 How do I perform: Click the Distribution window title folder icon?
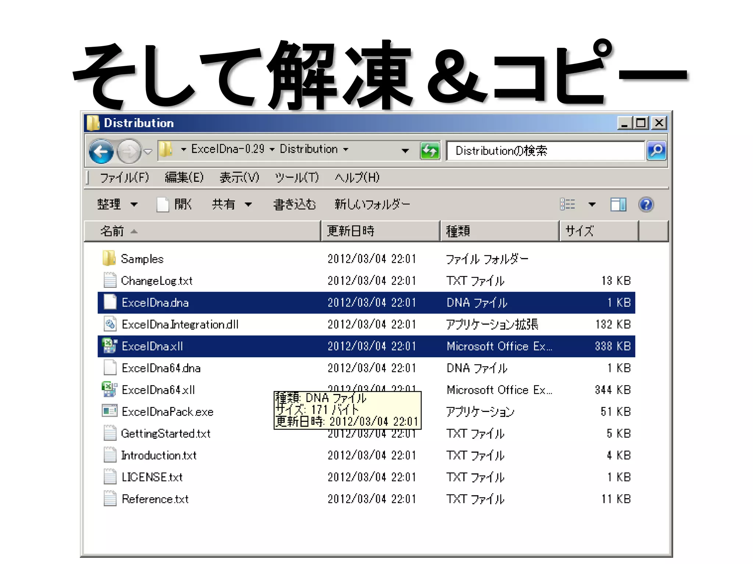click(x=93, y=123)
